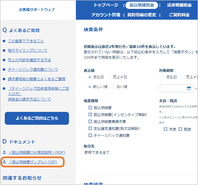This screenshot has width=198, height=185.
Task: Go to アカウント管理 menu
Action: (106, 15)
